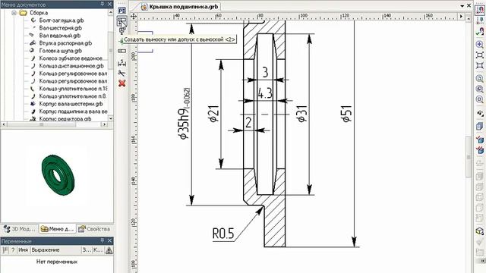Click the pin/edit tool icon above red X
The width and height of the screenshot is (486, 273).
[122, 73]
